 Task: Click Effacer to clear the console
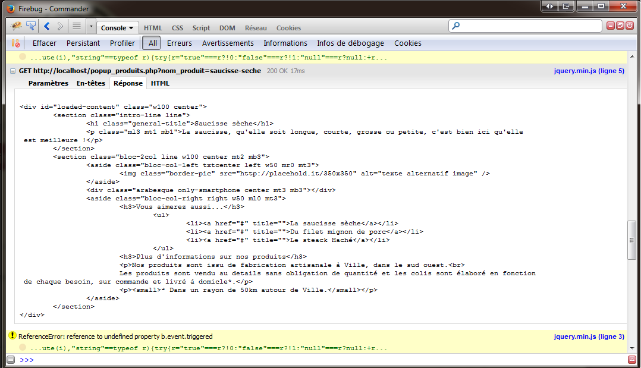44,43
